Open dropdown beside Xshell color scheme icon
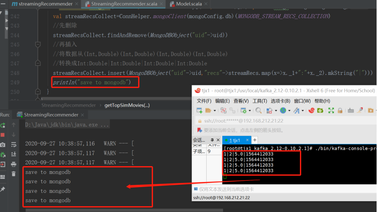 coord(276,111)
